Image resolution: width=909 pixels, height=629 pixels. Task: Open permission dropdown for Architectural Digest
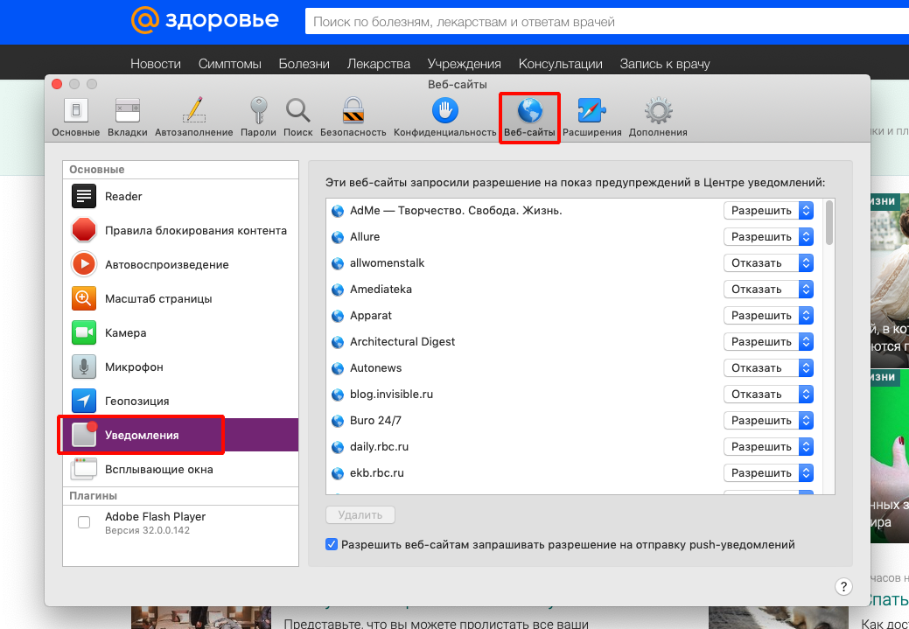[769, 341]
